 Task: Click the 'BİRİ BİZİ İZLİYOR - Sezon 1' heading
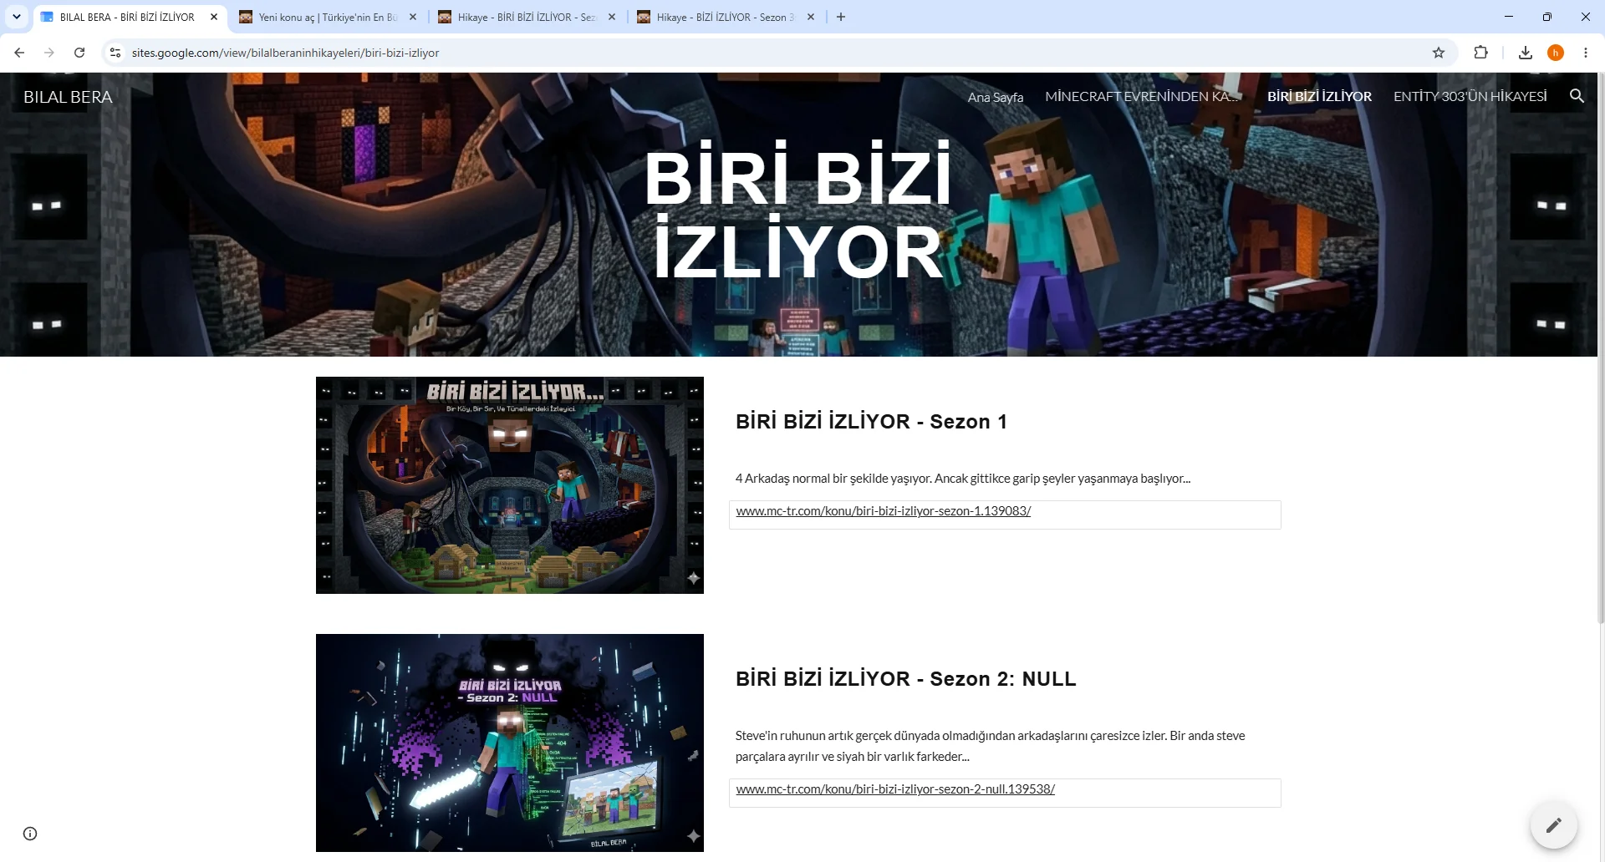click(871, 422)
